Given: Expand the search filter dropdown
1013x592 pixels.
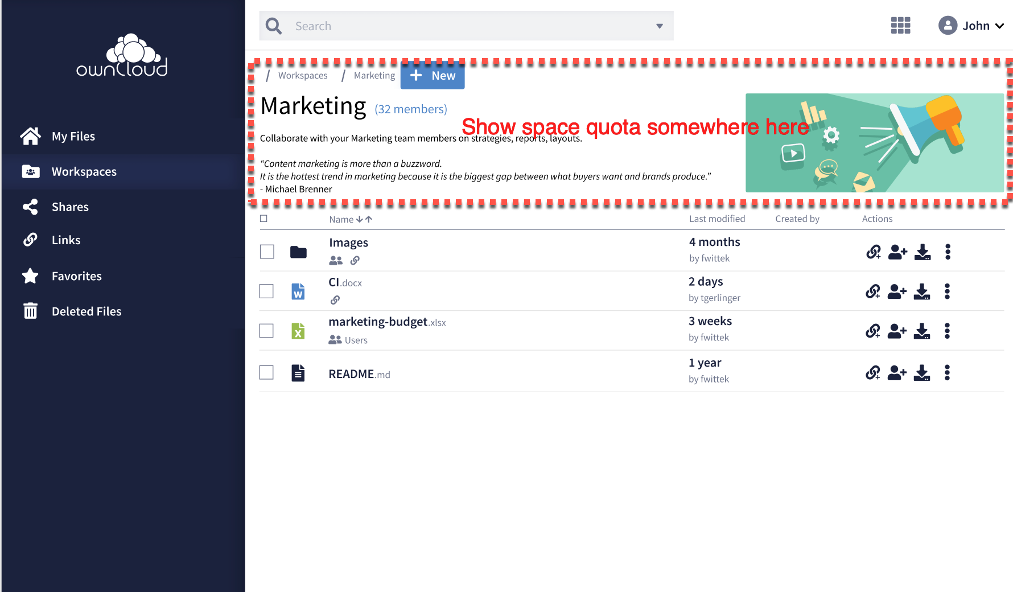Looking at the screenshot, I should (x=659, y=26).
